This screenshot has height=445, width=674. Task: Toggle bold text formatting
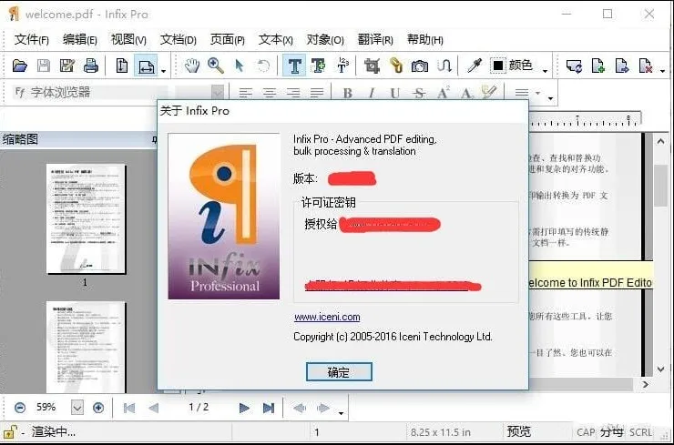347,93
